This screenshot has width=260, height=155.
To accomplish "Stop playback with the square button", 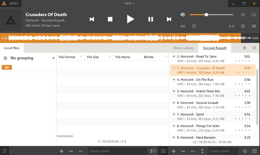I will 110,19.
